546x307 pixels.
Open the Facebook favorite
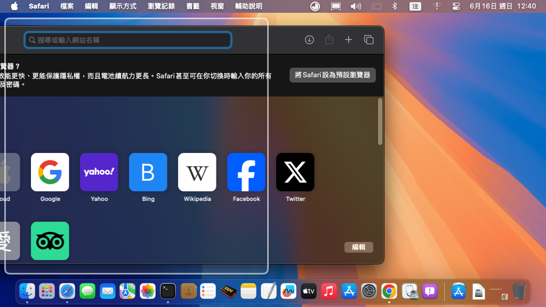click(246, 172)
